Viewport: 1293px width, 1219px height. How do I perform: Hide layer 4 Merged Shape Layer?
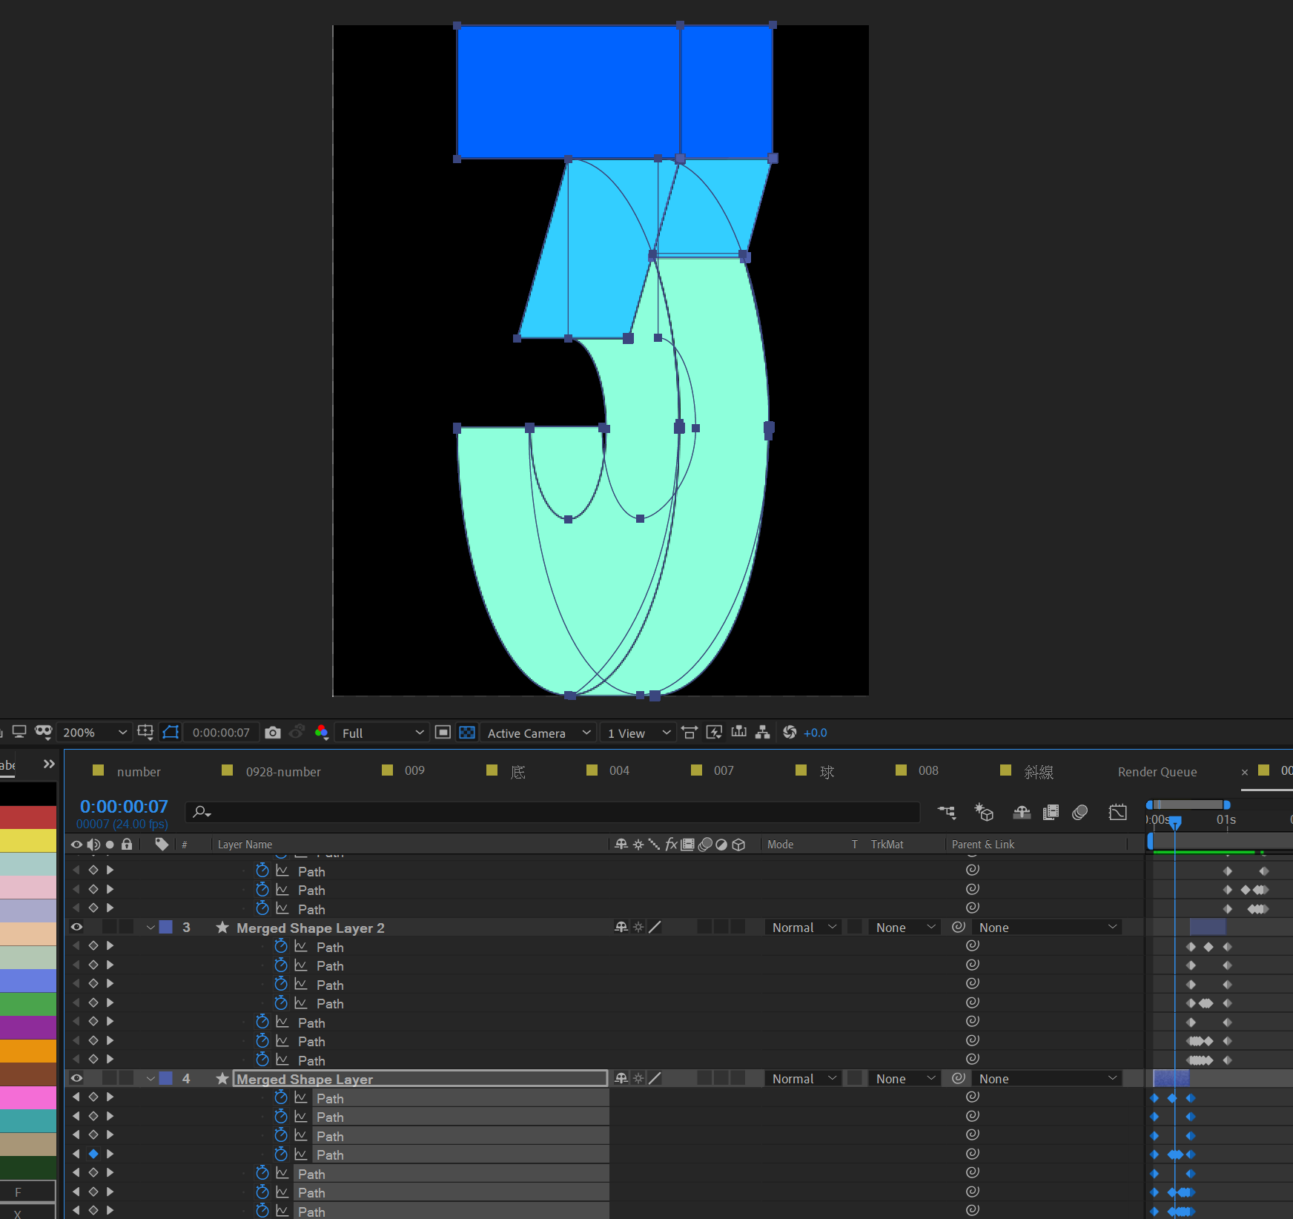pos(76,1078)
